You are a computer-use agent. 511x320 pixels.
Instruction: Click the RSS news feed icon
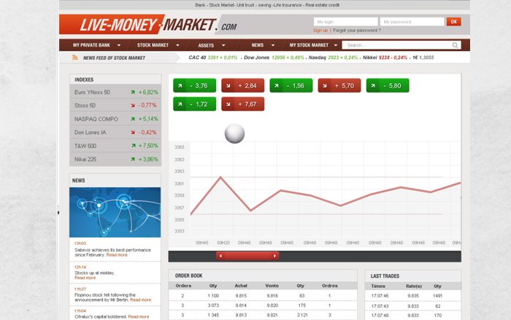[x=75, y=57]
